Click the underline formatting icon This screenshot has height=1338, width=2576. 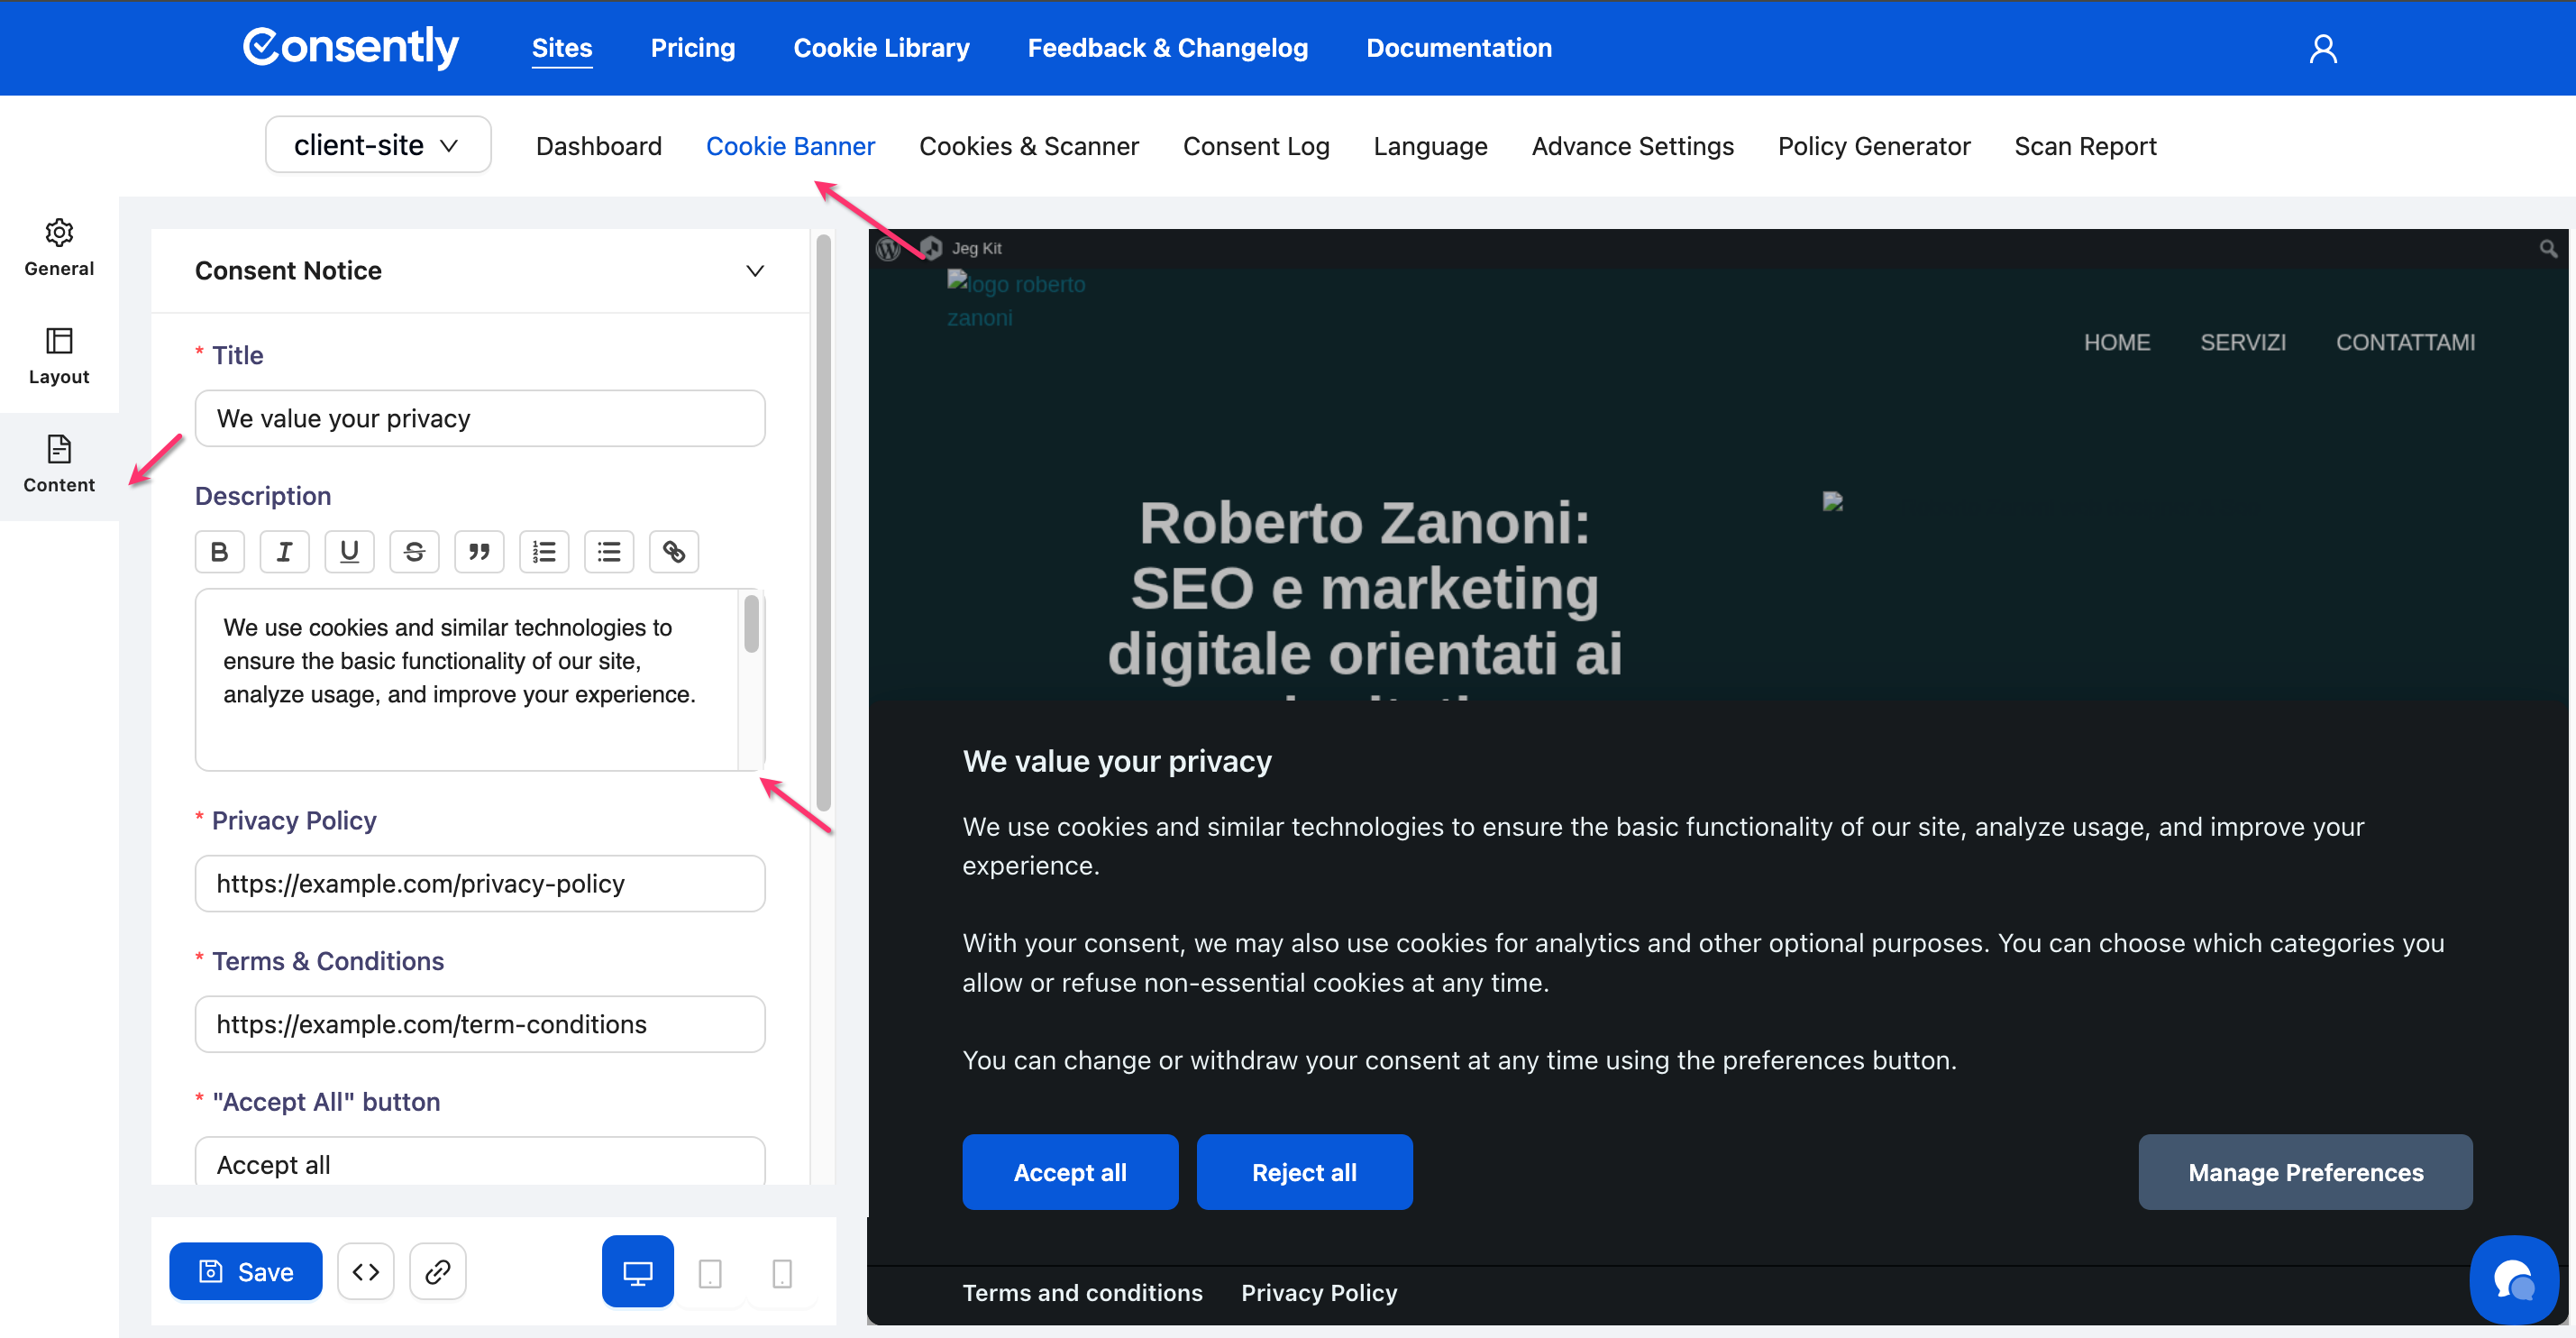coord(349,552)
